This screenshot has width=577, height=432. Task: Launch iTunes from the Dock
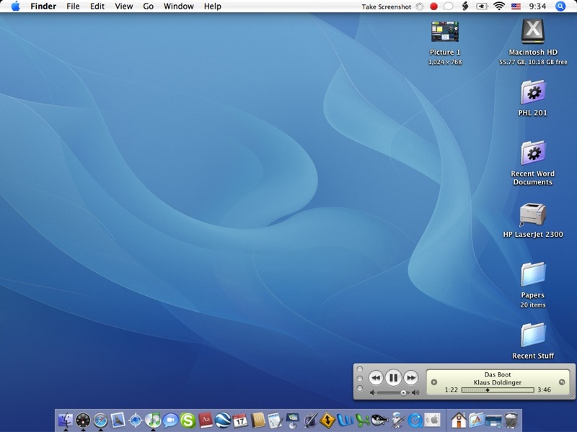click(153, 420)
